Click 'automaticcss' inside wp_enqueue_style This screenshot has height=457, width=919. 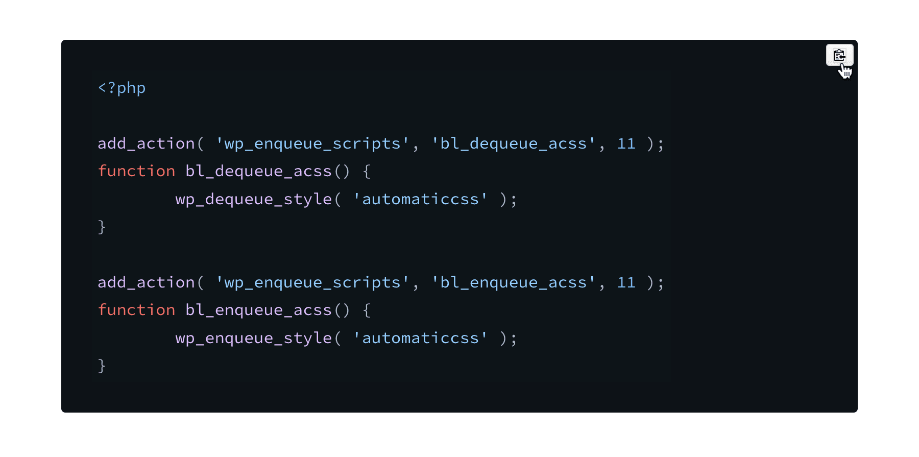point(420,338)
